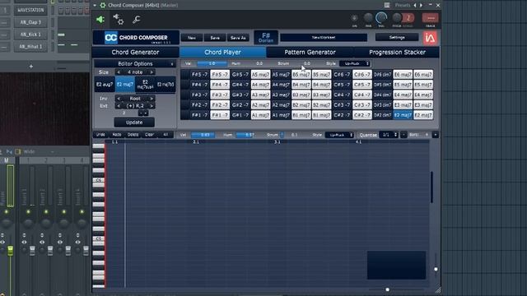Select the AN_Clap 3 channel
This screenshot has height=296, width=527.
tap(30, 22)
